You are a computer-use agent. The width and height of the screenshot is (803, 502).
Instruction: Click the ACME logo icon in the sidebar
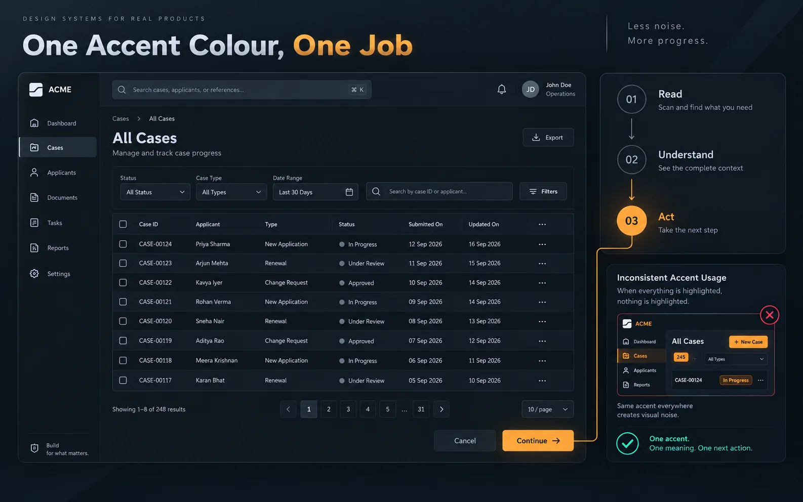click(x=36, y=90)
